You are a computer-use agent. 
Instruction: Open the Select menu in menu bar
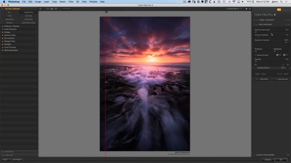[63, 2]
